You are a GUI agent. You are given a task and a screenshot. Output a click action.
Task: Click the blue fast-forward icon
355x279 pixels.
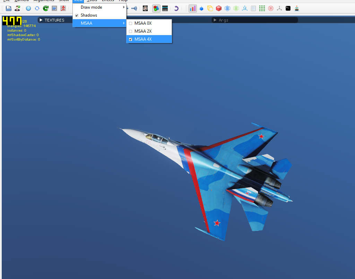click(x=54, y=9)
